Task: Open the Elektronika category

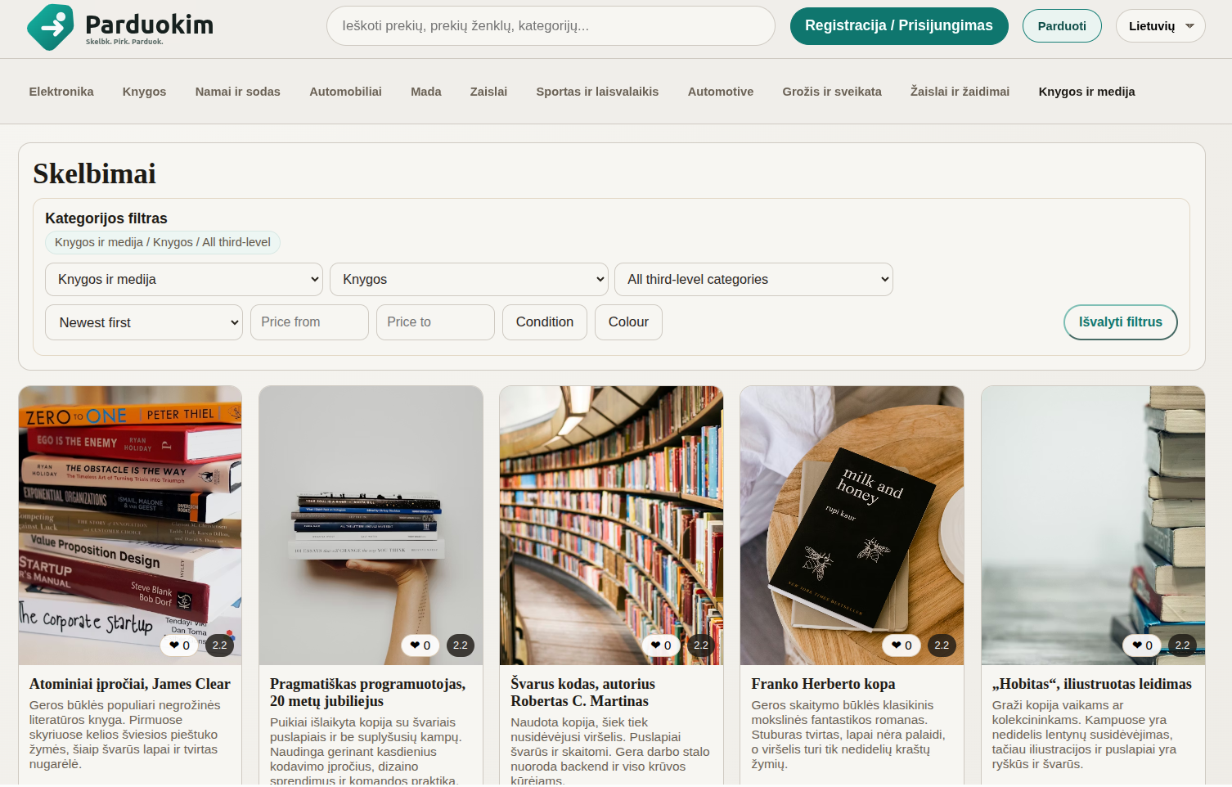Action: pos(61,92)
